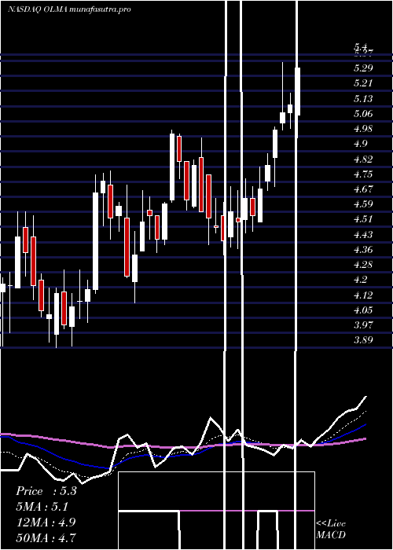Click the 4.67 price axis label
The height and width of the screenshot is (550, 393).
363,189
